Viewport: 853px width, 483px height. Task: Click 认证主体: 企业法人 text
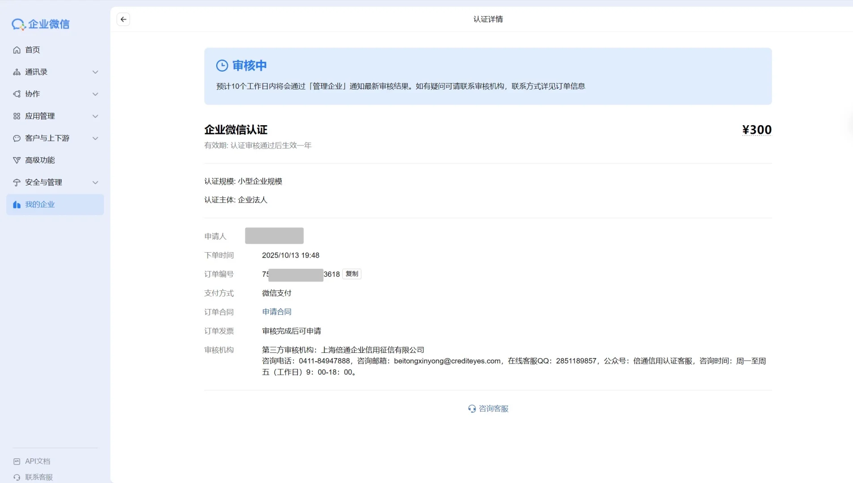[236, 200]
